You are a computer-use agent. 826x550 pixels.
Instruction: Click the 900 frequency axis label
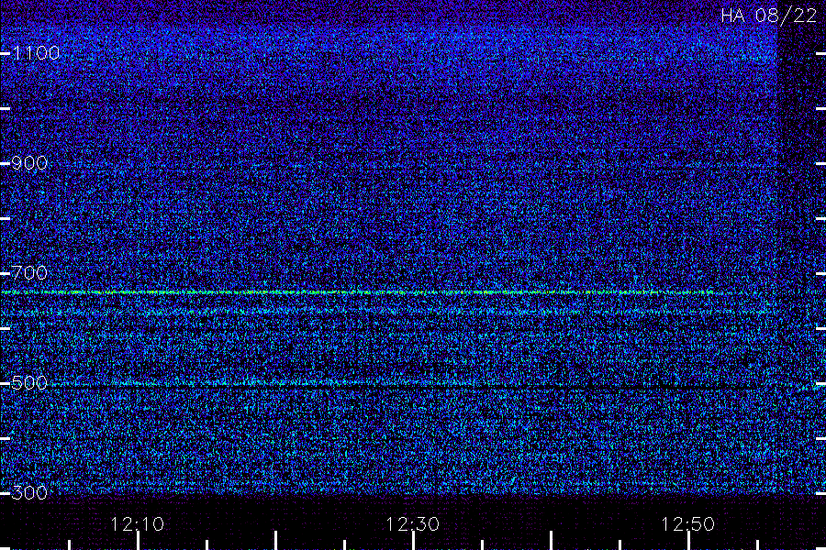click(29, 162)
